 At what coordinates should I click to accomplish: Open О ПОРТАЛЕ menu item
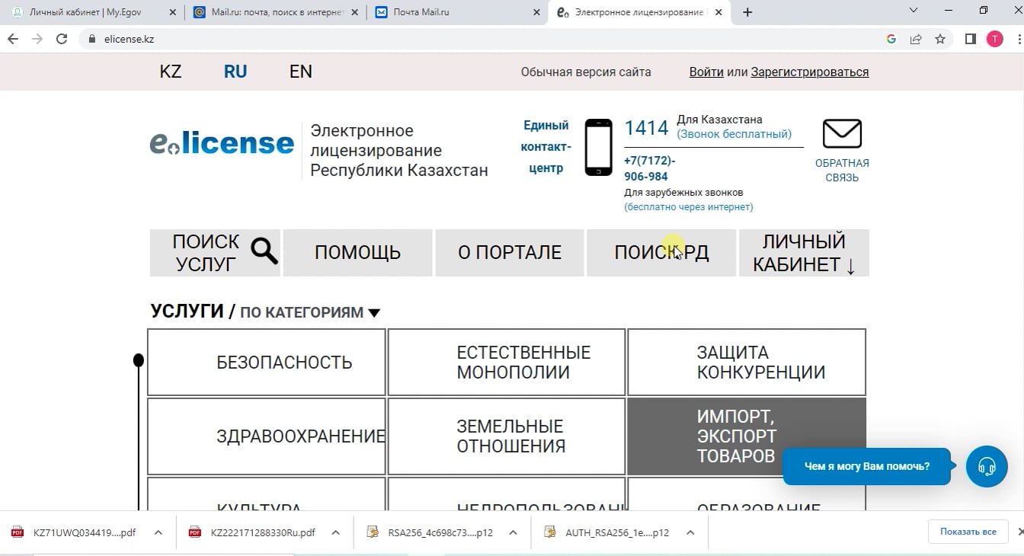(x=509, y=253)
